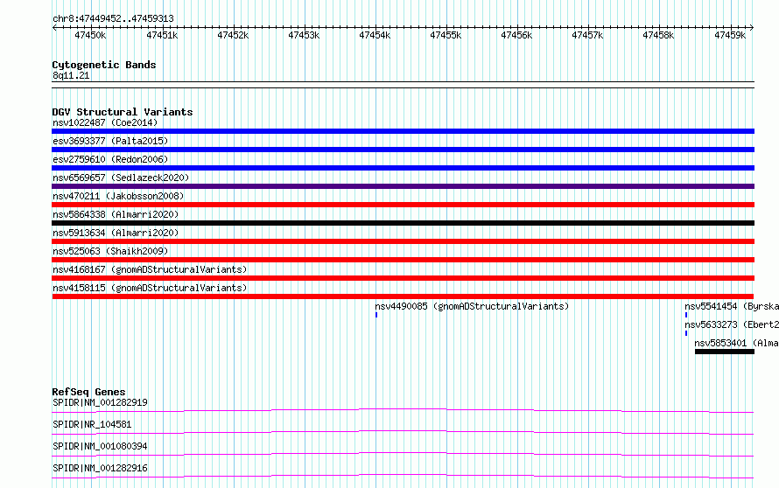Click the small blue mark under nsv4490085
779x488 pixels.
coord(376,315)
